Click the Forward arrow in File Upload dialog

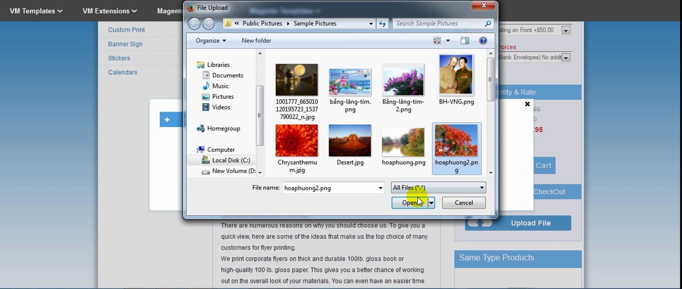(208, 24)
